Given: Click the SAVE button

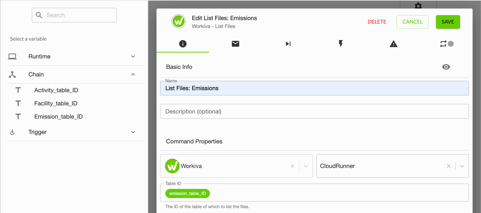Looking at the screenshot, I should (x=448, y=22).
